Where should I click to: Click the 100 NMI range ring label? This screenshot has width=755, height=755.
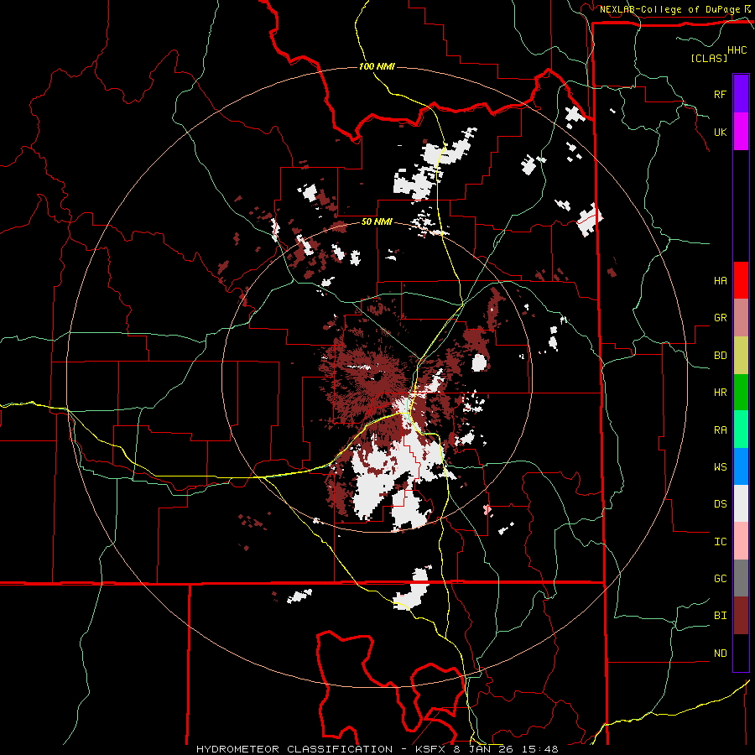(377, 66)
